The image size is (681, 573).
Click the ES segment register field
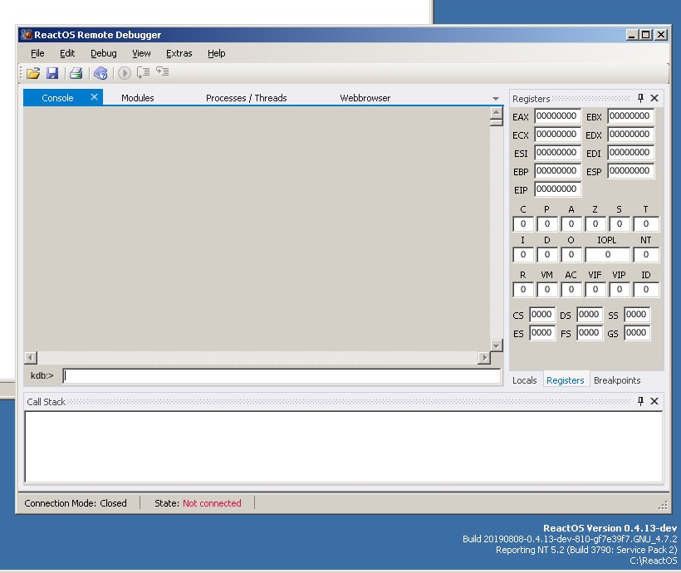tap(542, 333)
